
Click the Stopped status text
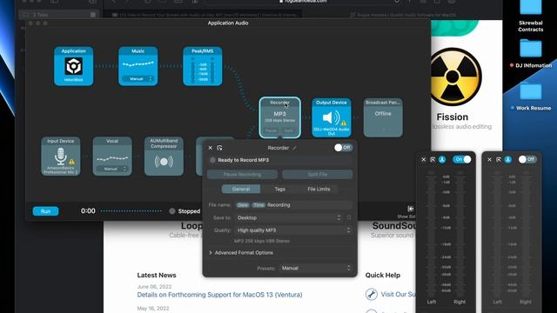pyautogui.click(x=189, y=211)
